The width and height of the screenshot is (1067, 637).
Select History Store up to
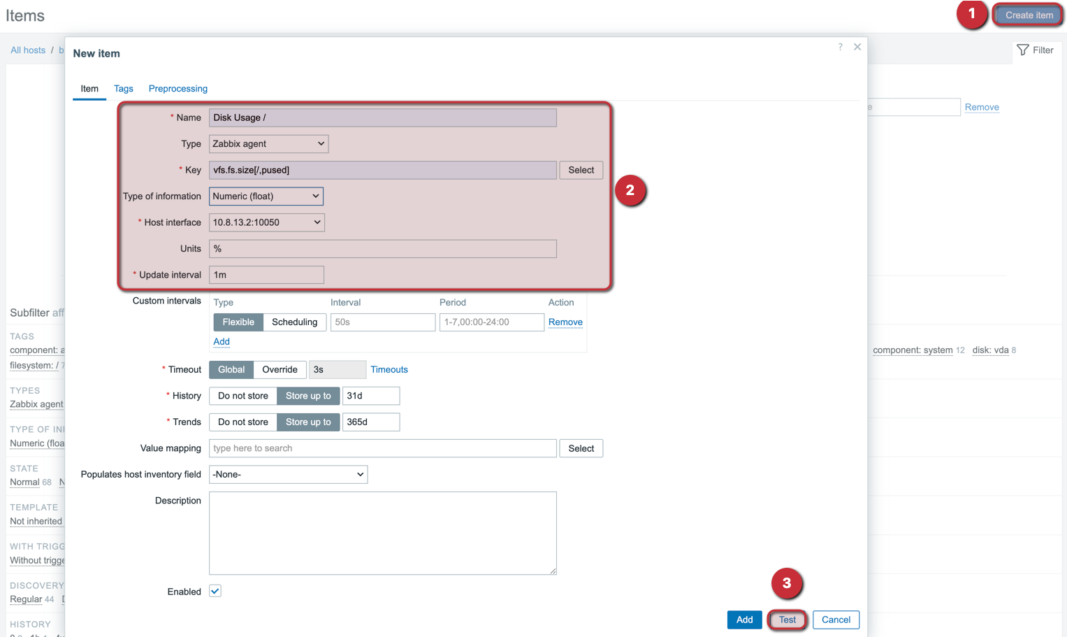pyautogui.click(x=308, y=396)
